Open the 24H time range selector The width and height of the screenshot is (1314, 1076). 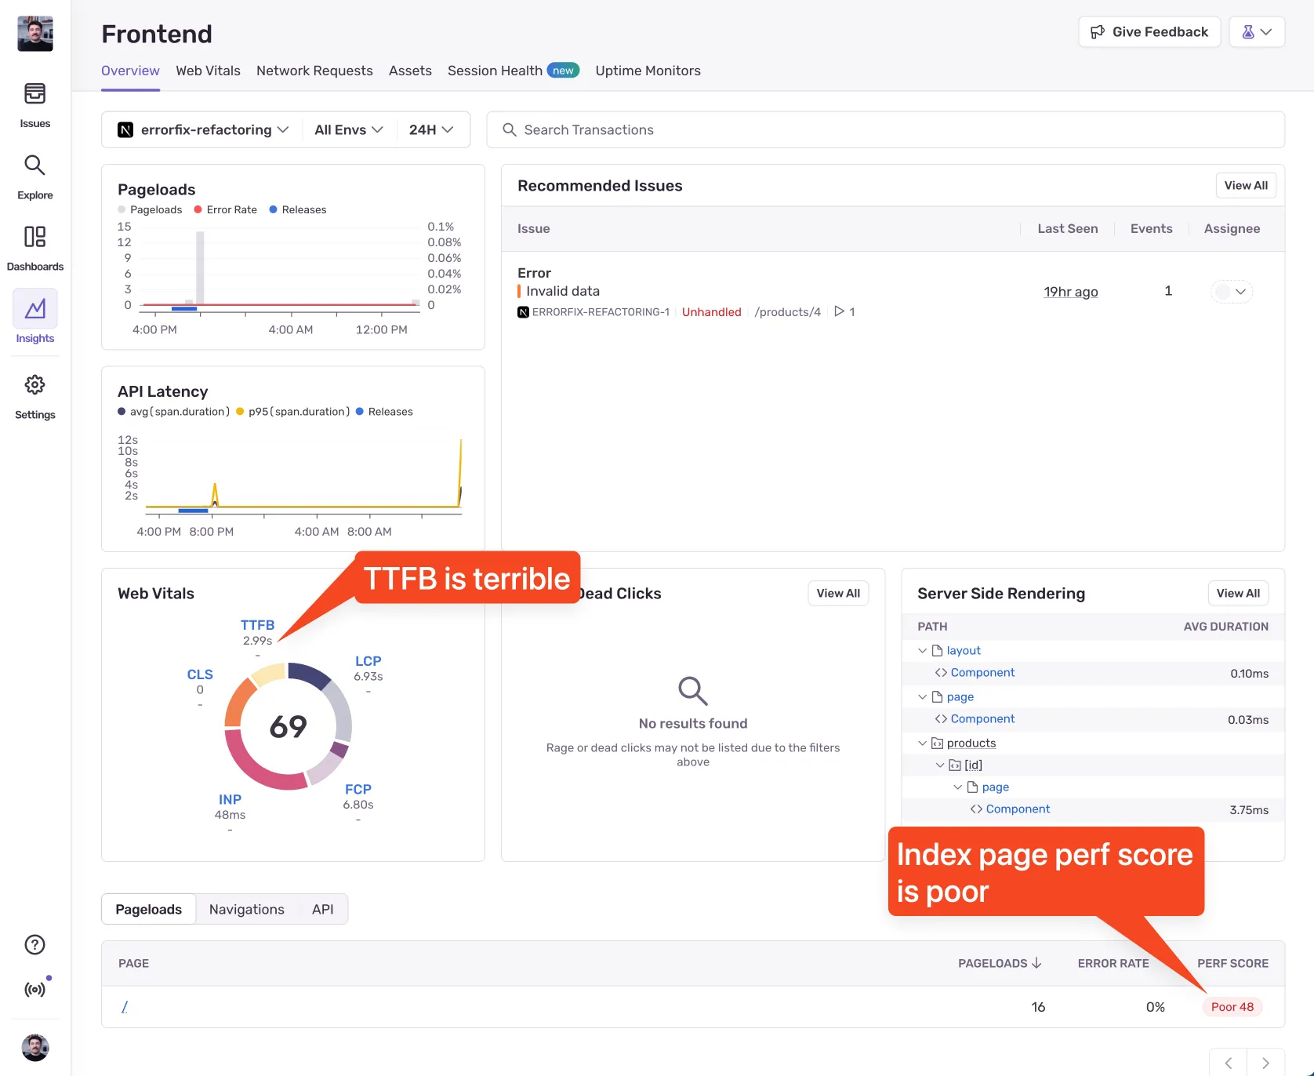point(430,129)
